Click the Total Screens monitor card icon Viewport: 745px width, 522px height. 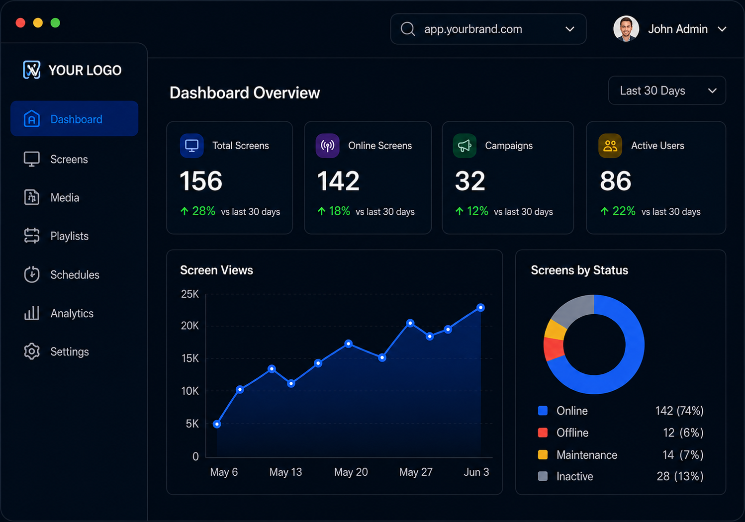click(191, 146)
